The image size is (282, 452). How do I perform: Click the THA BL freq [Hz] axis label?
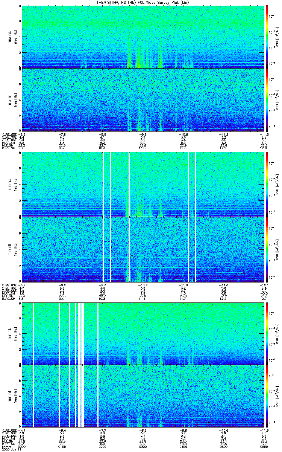point(12,37)
